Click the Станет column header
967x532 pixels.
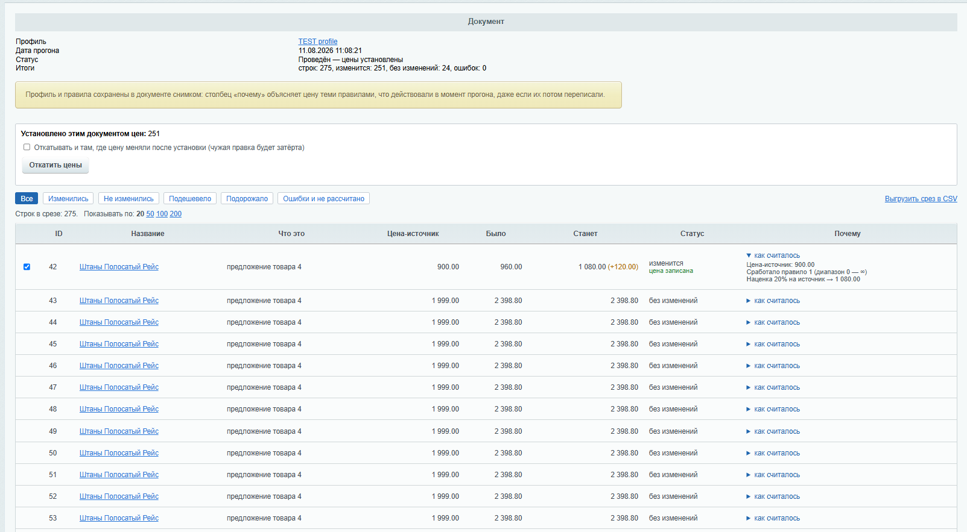585,234
